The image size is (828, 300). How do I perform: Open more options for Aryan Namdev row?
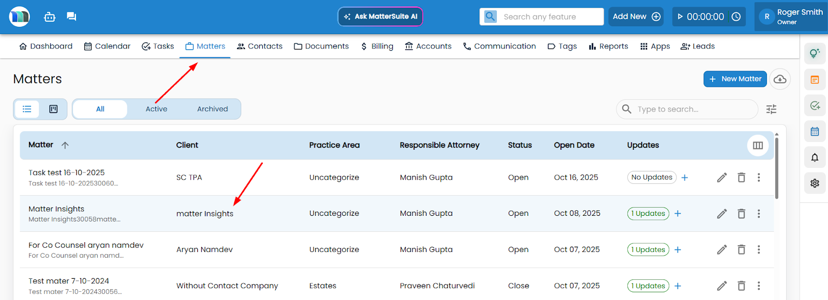[759, 250]
